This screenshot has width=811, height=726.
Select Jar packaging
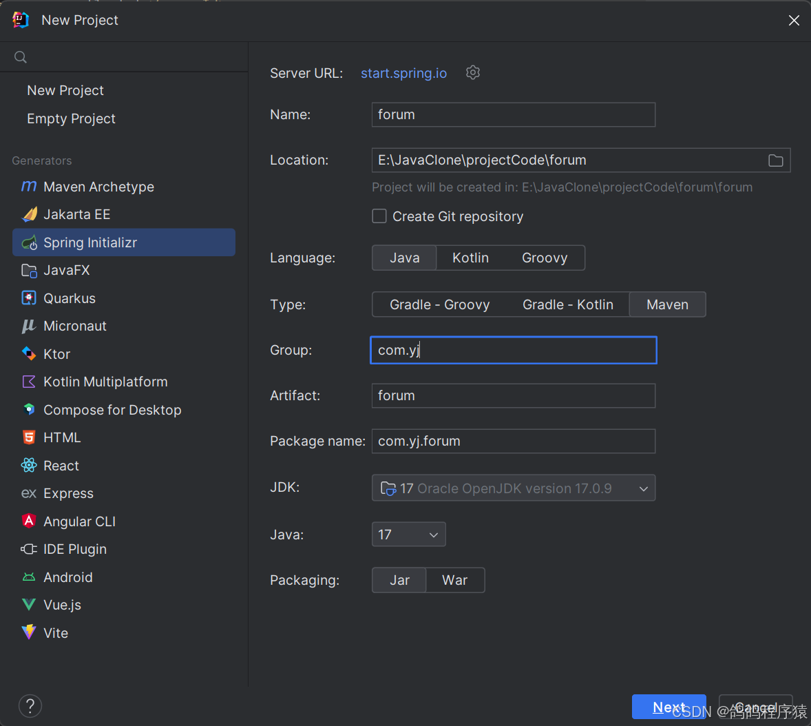[399, 580]
